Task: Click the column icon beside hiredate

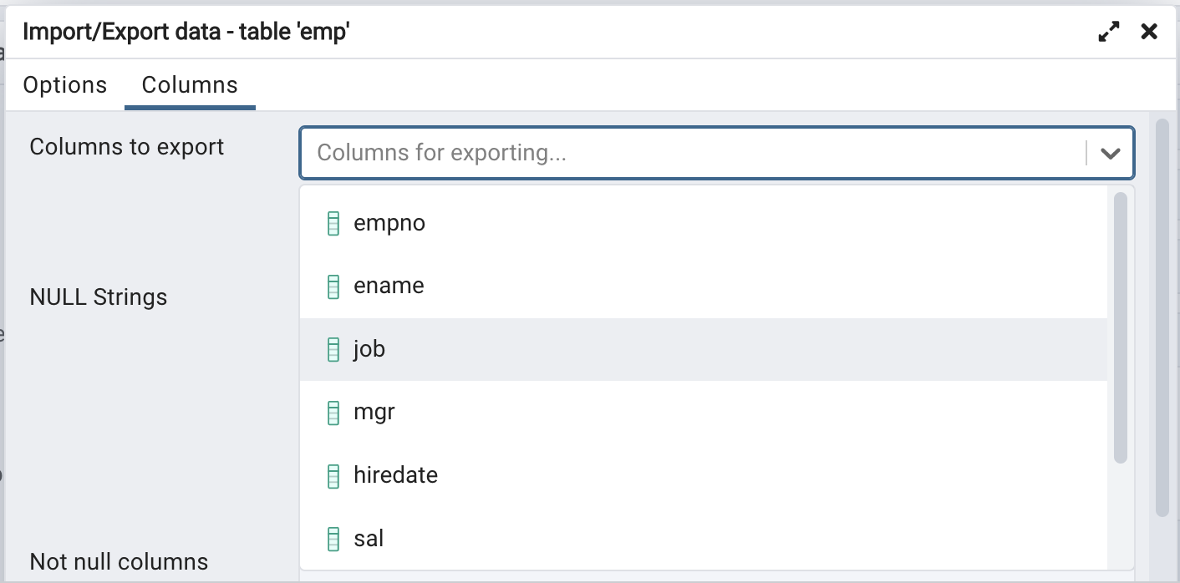Action: 333,474
